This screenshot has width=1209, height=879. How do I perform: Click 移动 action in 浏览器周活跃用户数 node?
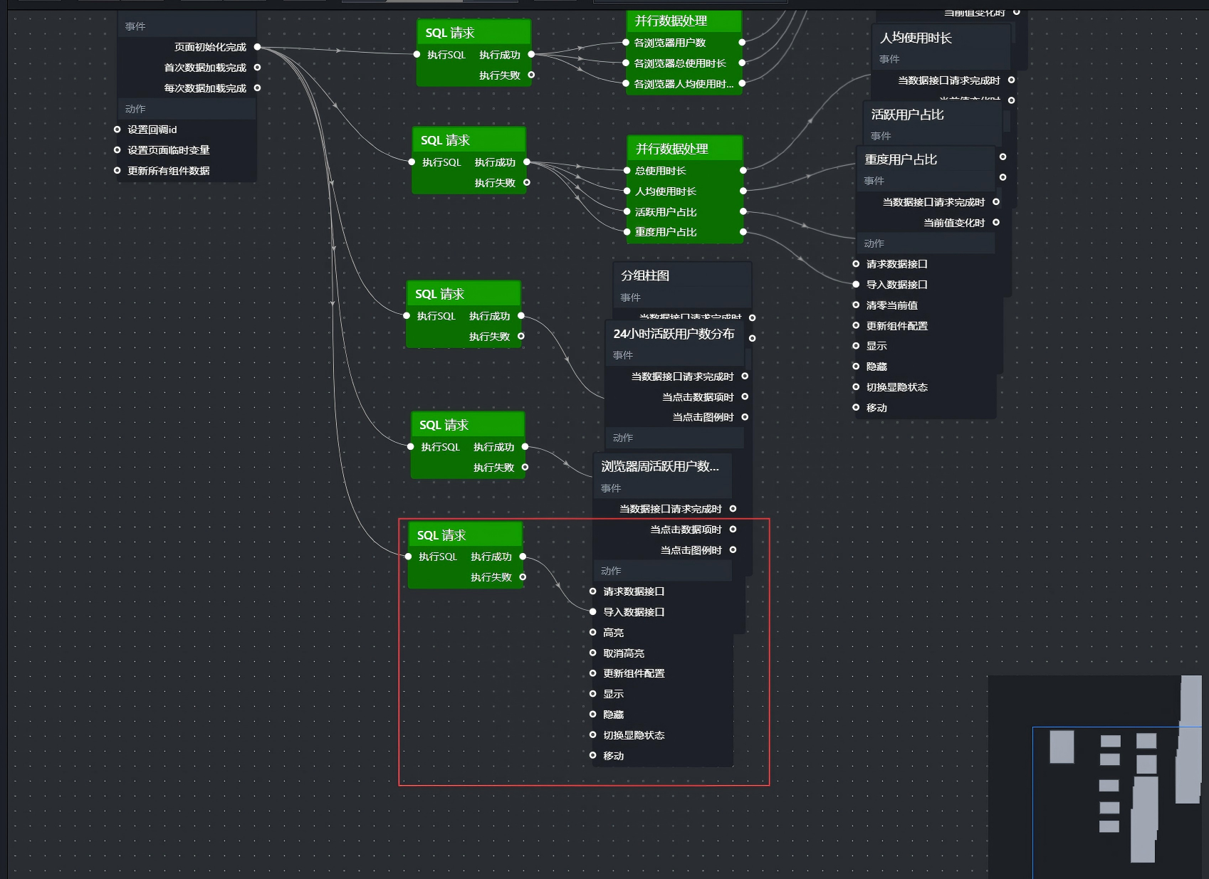point(613,756)
